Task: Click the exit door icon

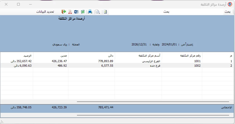Action: click(x=64, y=12)
